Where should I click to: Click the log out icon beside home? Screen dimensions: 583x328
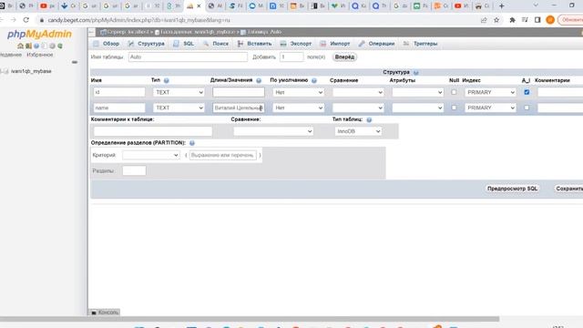[28, 46]
